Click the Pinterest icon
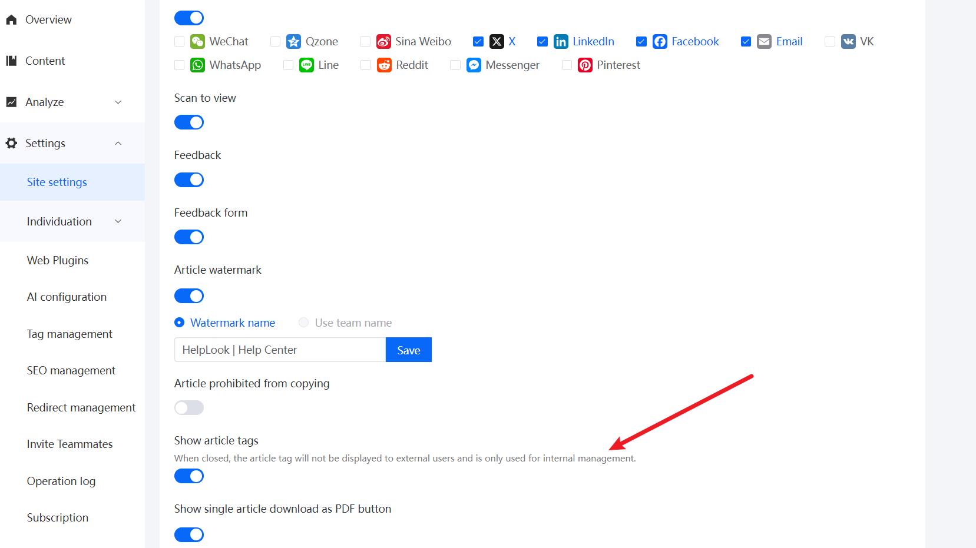This screenshot has height=548, width=976. (585, 65)
